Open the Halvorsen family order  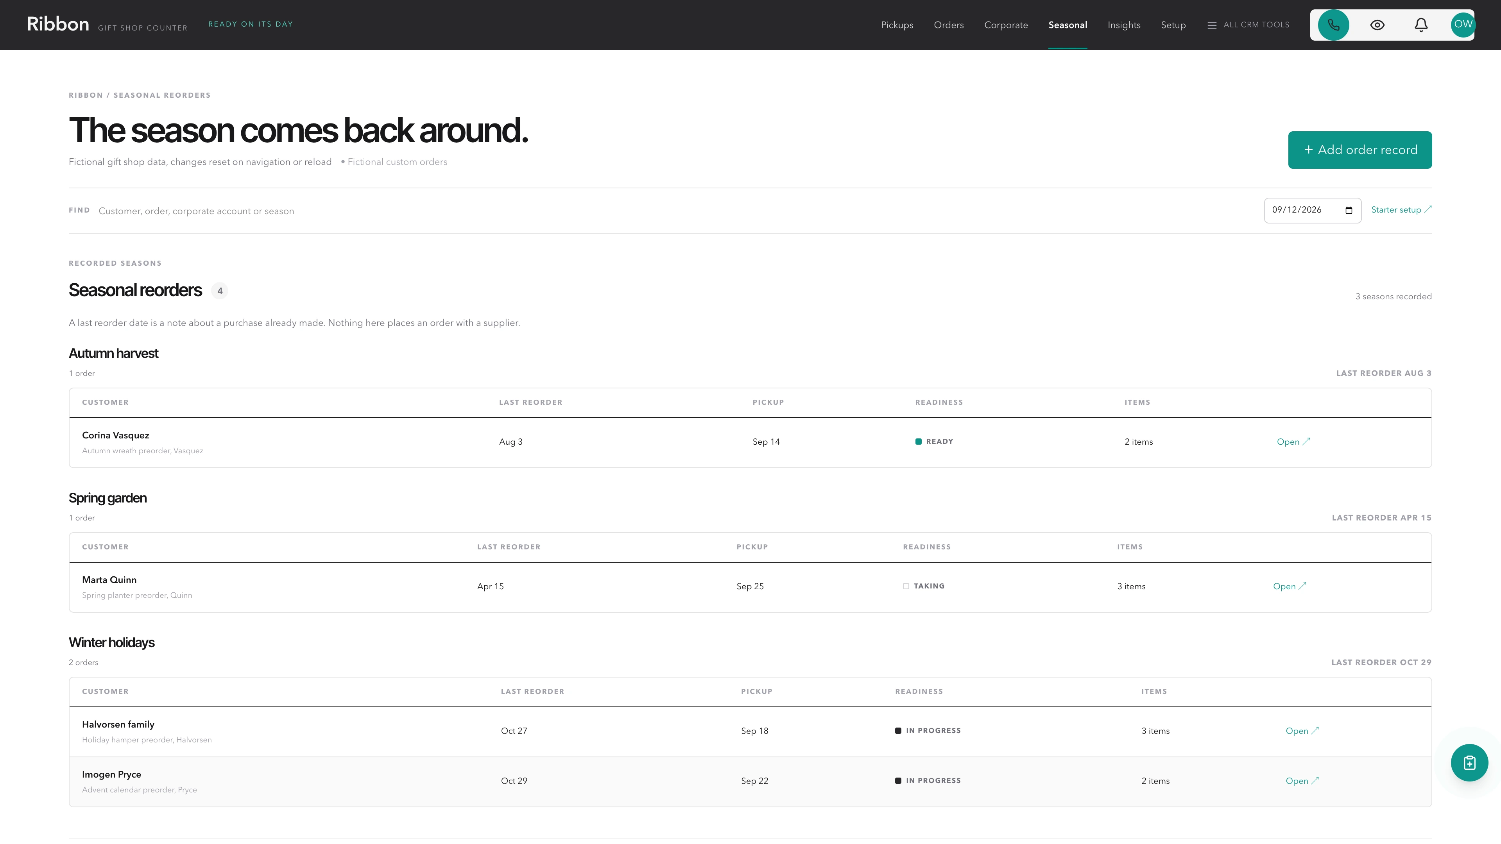click(x=1302, y=730)
